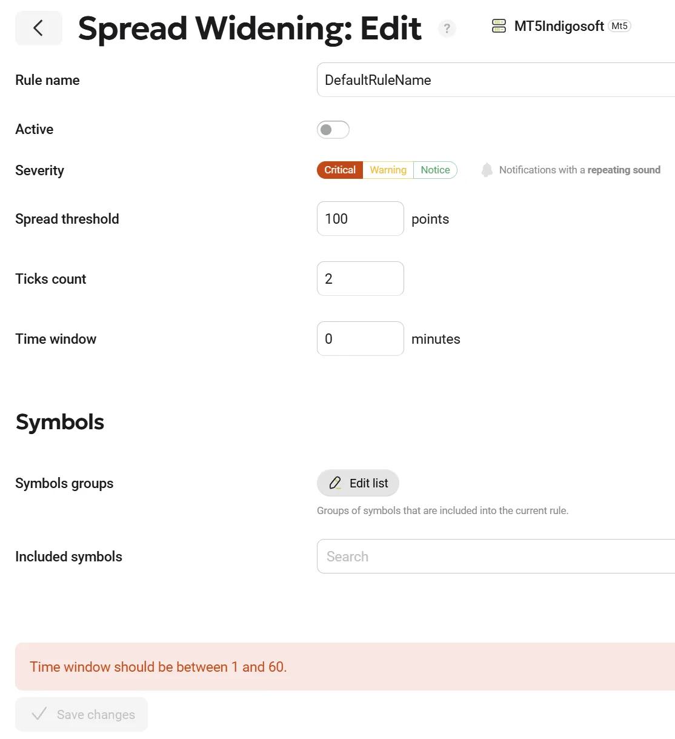The image size is (675, 739).
Task: Click the Ticks count input
Action: (x=361, y=279)
